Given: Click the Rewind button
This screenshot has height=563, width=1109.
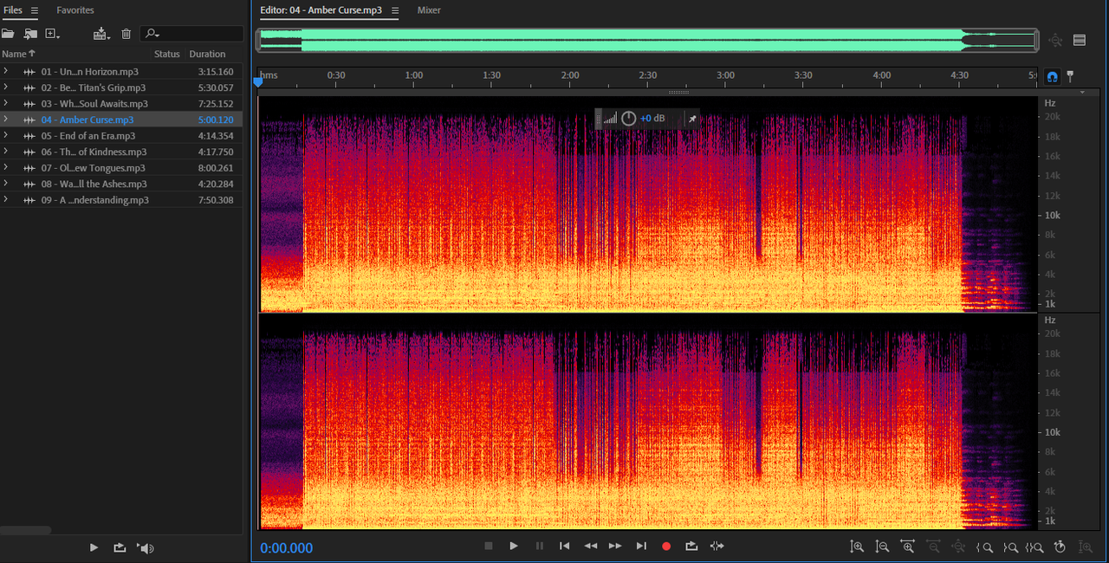Looking at the screenshot, I should (x=590, y=546).
